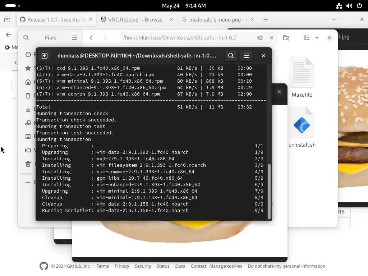Image resolution: width=368 pixels, height=276 pixels.
Task: Open Status link in GitHub footer
Action: click(x=163, y=266)
